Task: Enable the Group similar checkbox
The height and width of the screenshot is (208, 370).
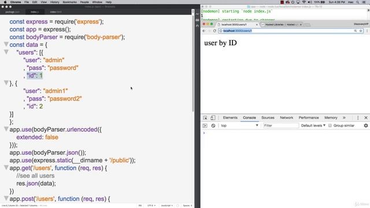Action: 330,126
